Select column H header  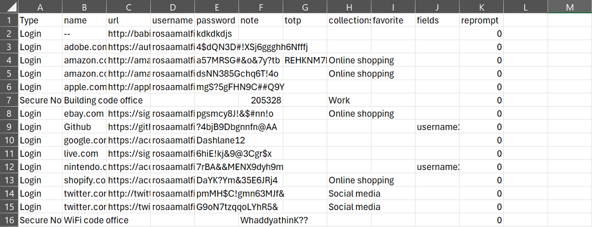pos(349,7)
